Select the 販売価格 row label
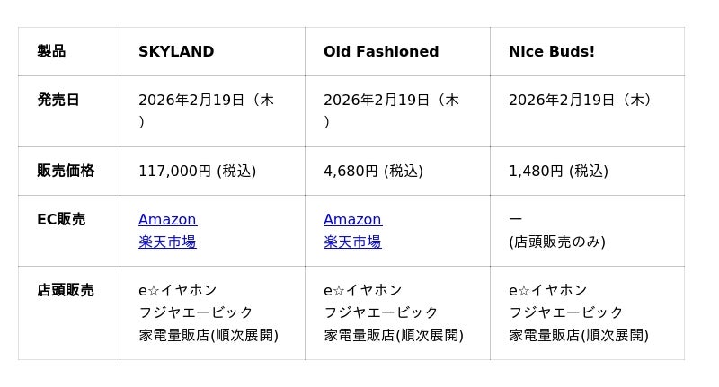Image resolution: width=719 pixels, height=387 pixels. point(66,171)
